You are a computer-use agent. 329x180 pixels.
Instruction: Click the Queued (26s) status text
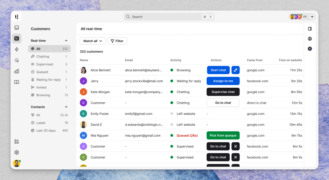click(x=187, y=136)
